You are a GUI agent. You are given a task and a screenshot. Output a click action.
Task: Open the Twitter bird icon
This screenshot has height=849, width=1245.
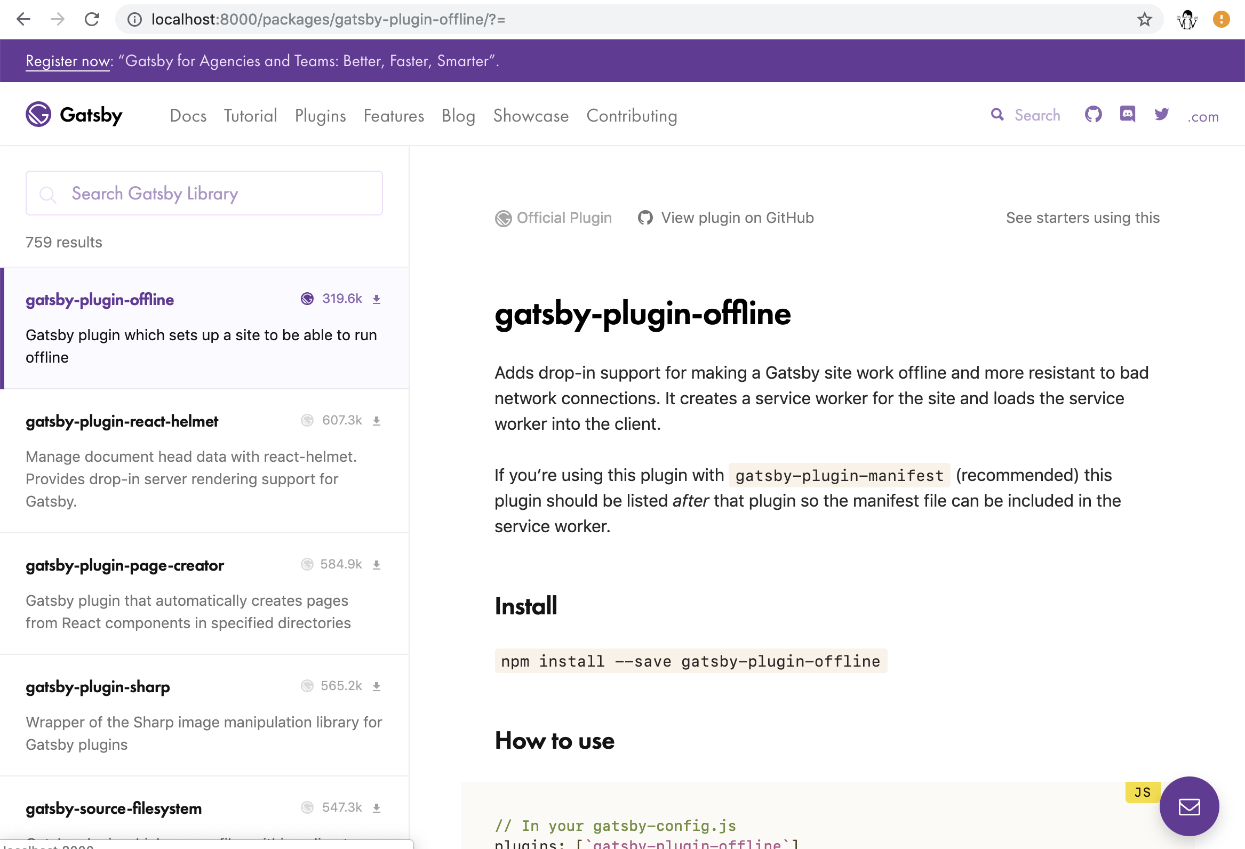click(1161, 115)
